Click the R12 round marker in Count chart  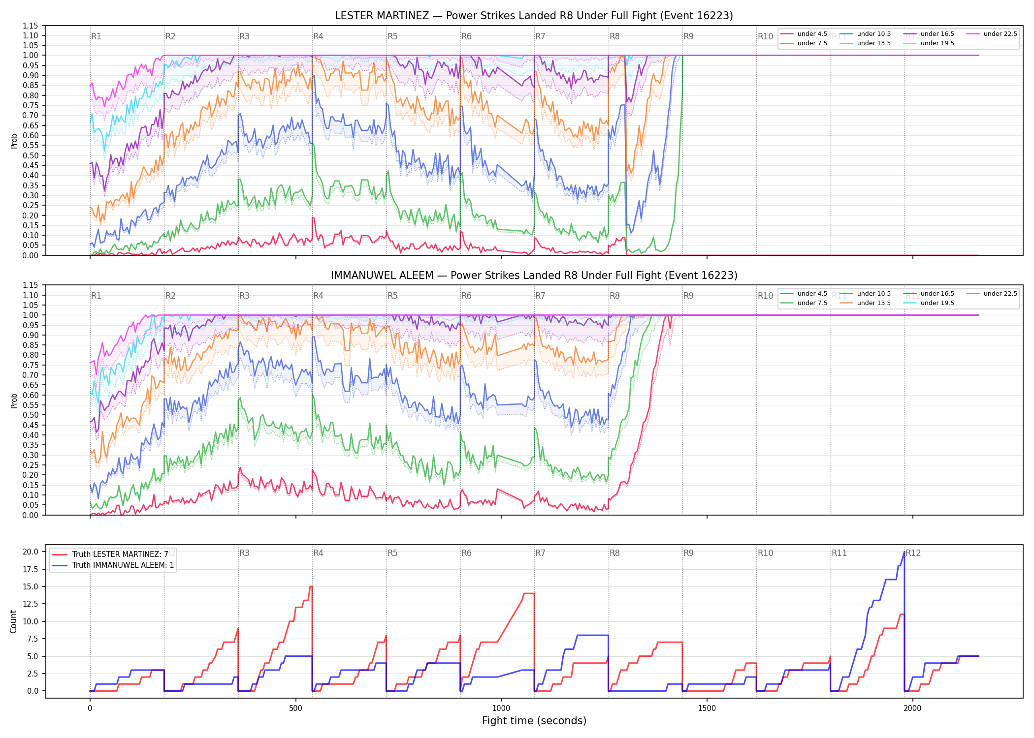913,553
